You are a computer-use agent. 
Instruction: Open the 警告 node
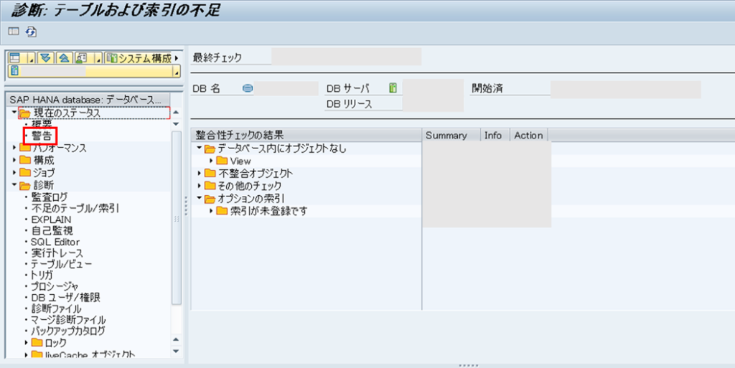pos(41,136)
